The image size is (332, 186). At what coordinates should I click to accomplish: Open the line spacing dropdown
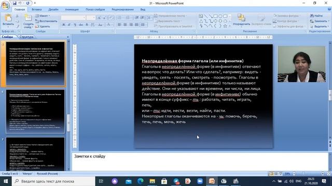[149, 18]
